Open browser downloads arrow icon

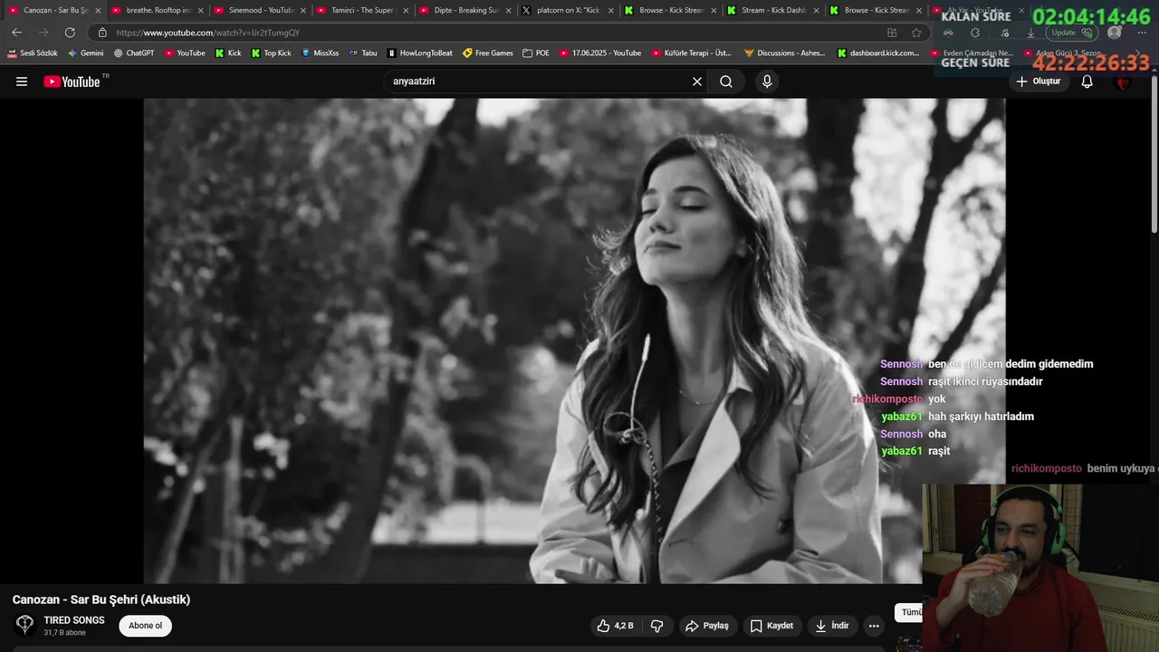[1030, 33]
